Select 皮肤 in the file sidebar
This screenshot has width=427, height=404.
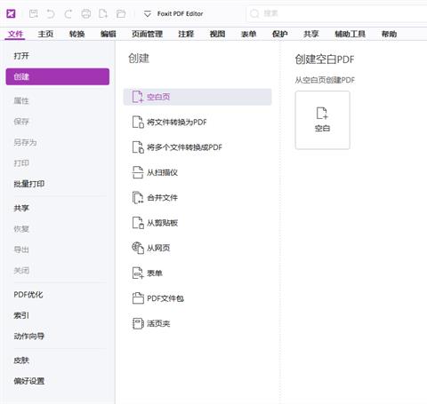pyautogui.click(x=21, y=360)
